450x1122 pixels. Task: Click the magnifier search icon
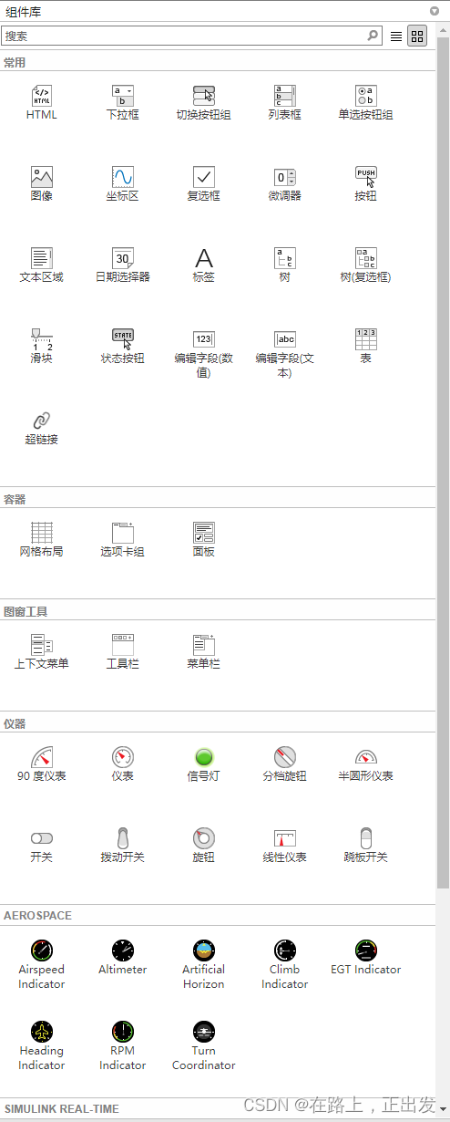coord(373,36)
